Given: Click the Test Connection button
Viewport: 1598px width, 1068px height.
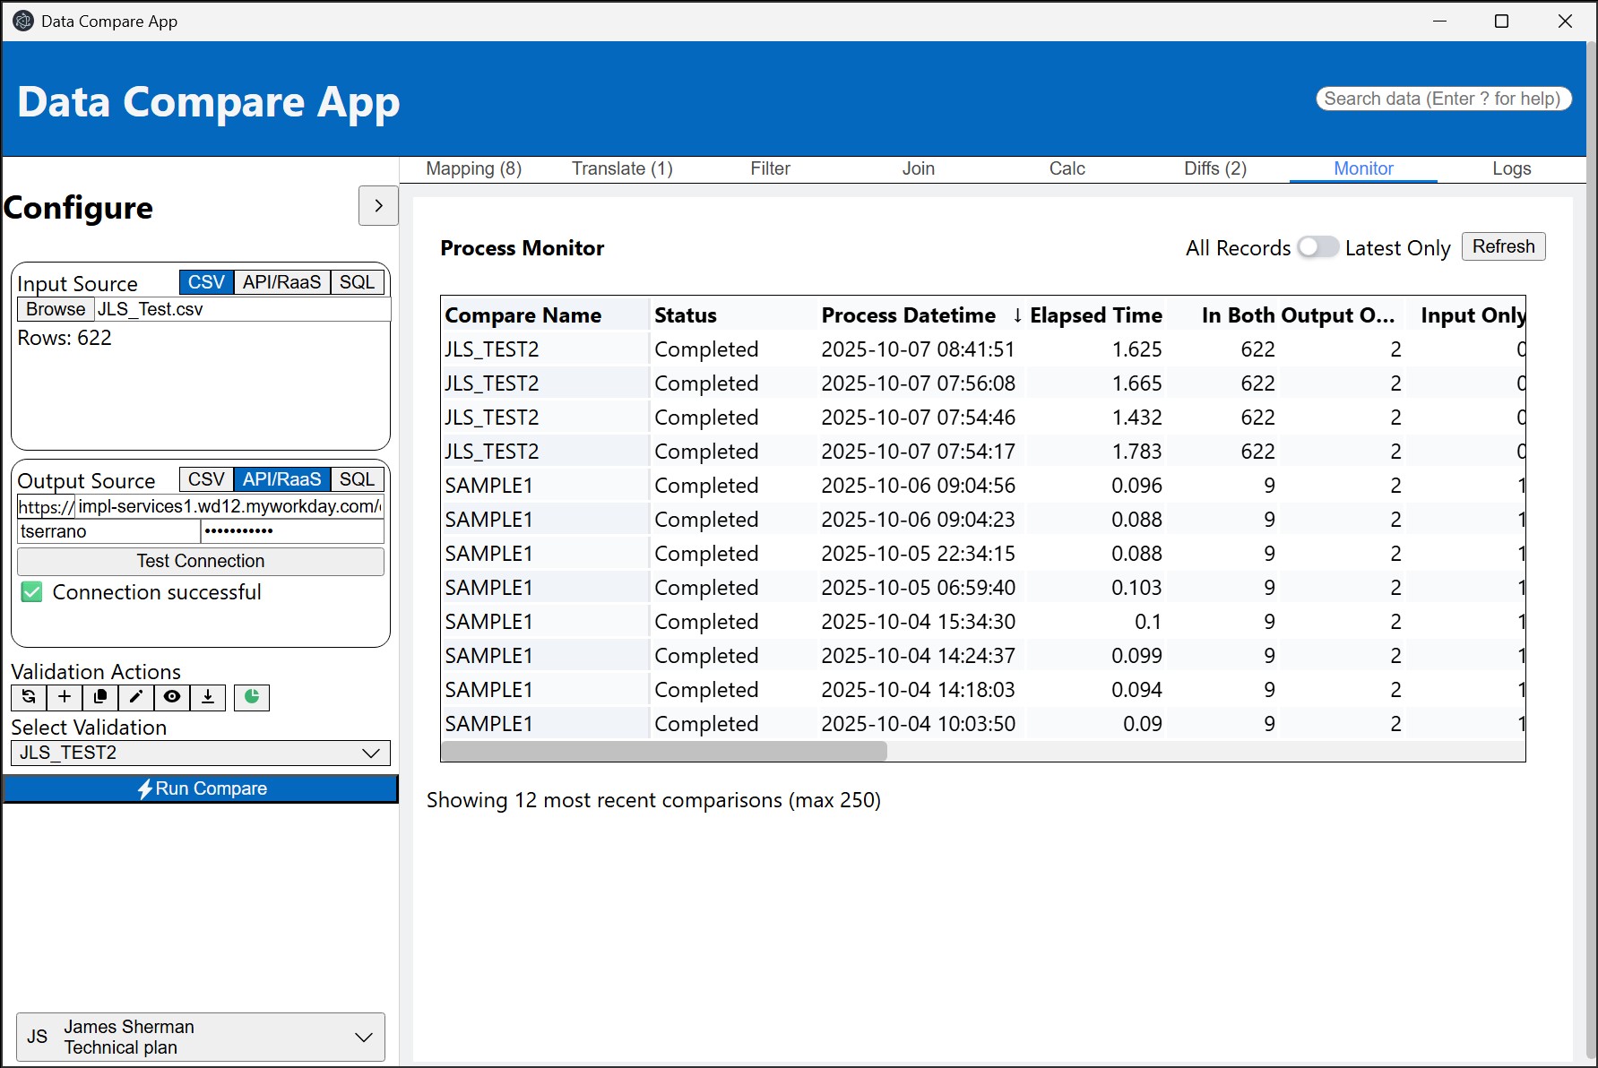Looking at the screenshot, I should click(201, 561).
